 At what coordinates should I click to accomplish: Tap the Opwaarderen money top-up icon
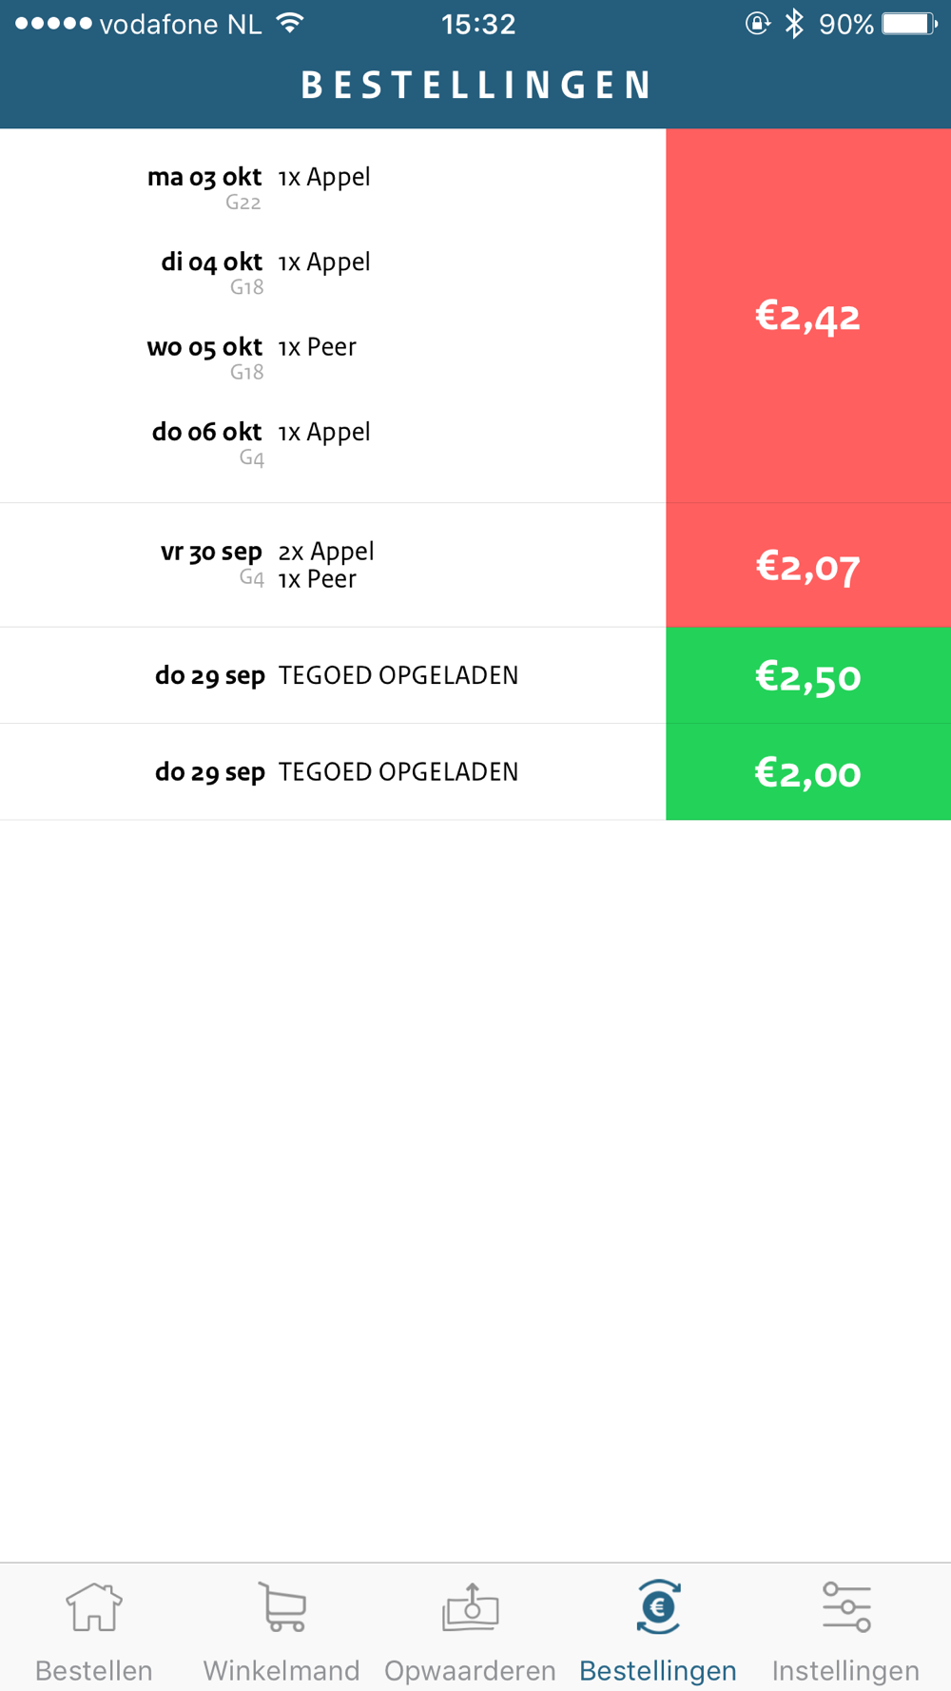(470, 1606)
